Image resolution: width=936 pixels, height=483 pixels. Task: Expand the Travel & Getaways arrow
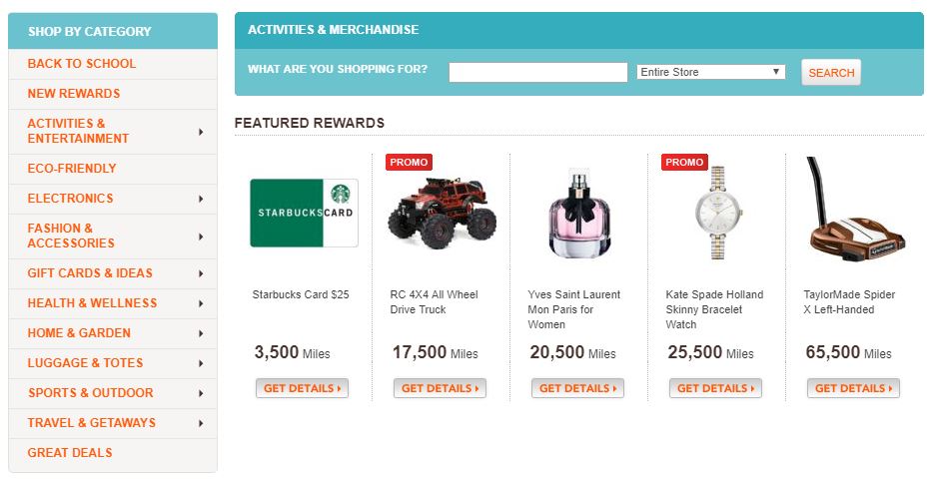tap(201, 423)
